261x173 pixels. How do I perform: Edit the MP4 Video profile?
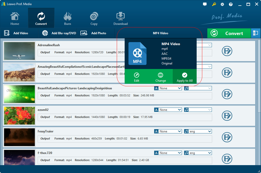[x=136, y=77]
